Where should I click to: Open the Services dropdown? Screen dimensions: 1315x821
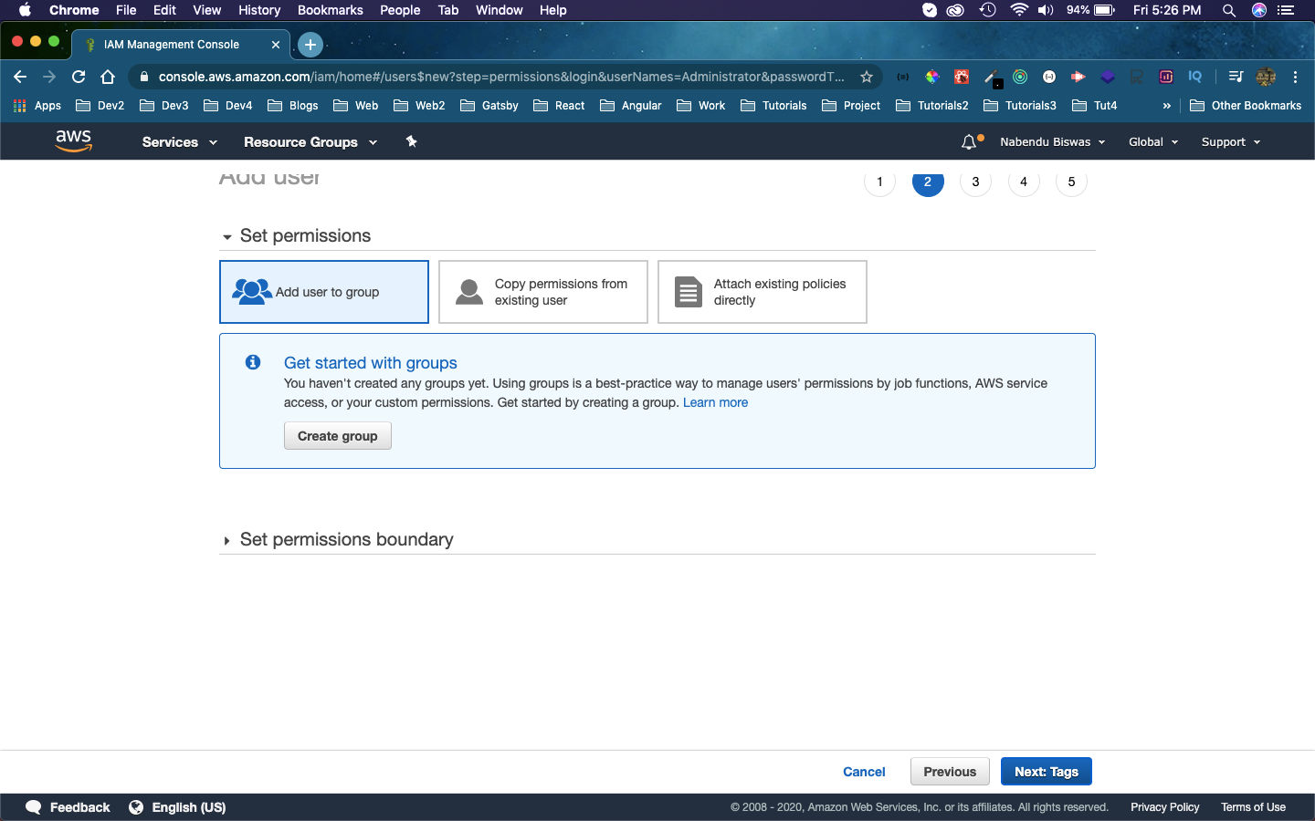point(180,142)
